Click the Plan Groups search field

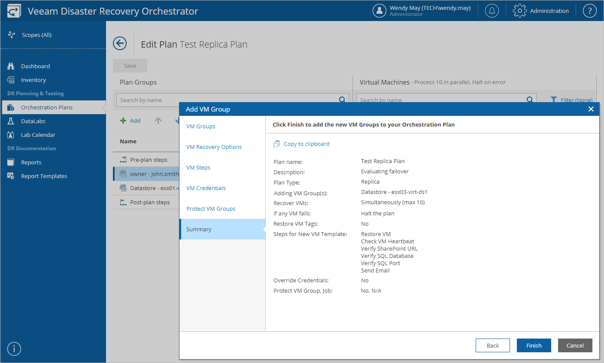click(232, 100)
